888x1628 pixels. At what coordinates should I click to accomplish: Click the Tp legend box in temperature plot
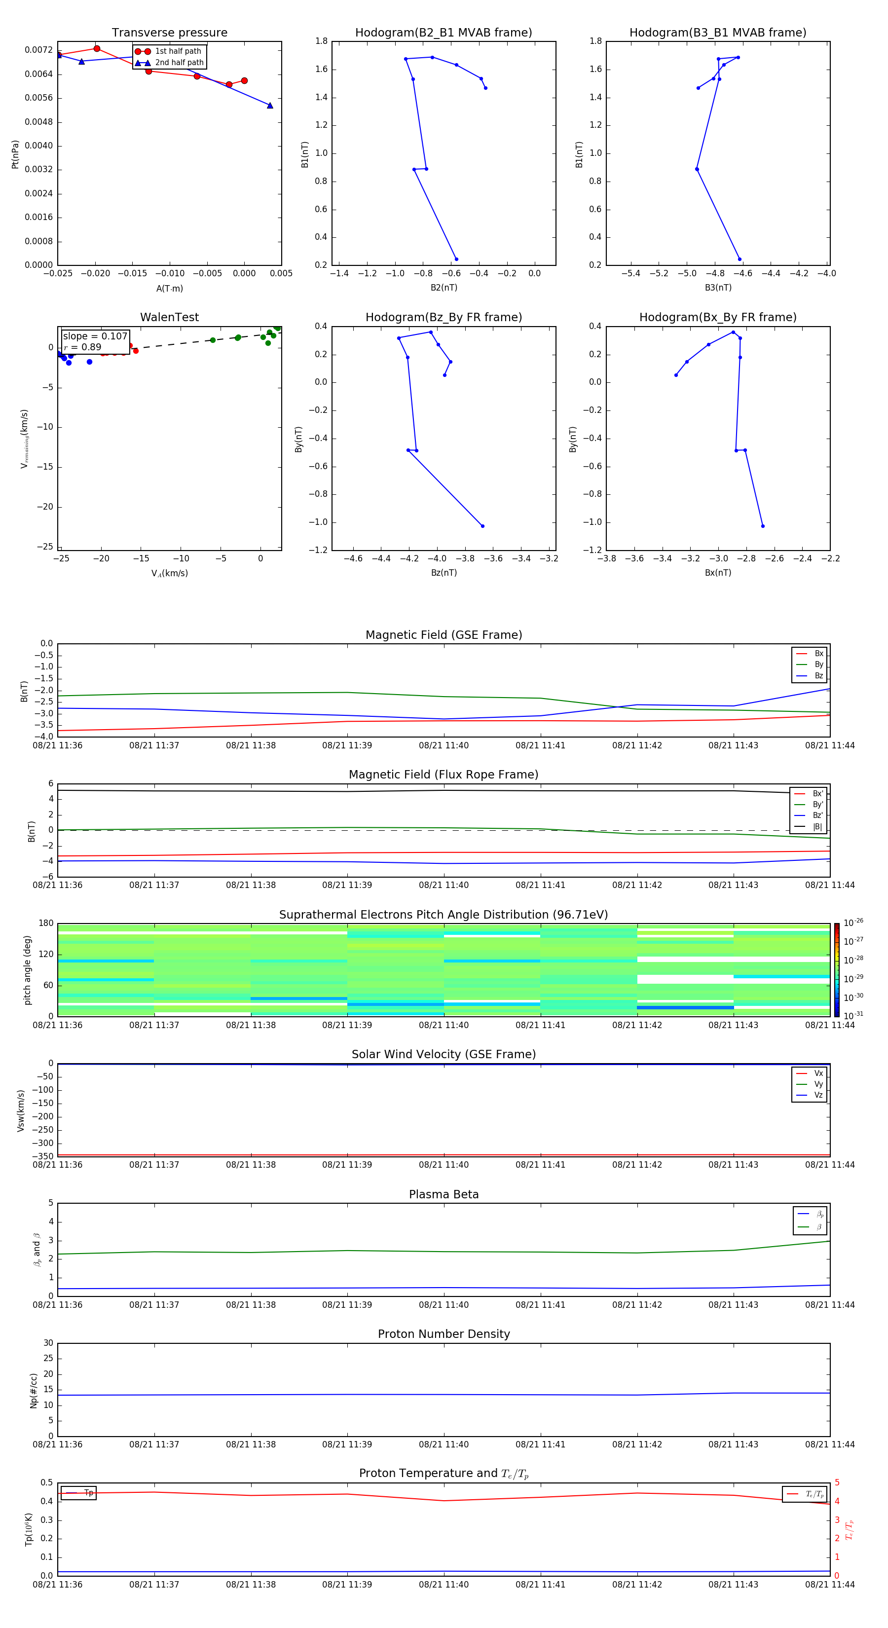point(78,1493)
